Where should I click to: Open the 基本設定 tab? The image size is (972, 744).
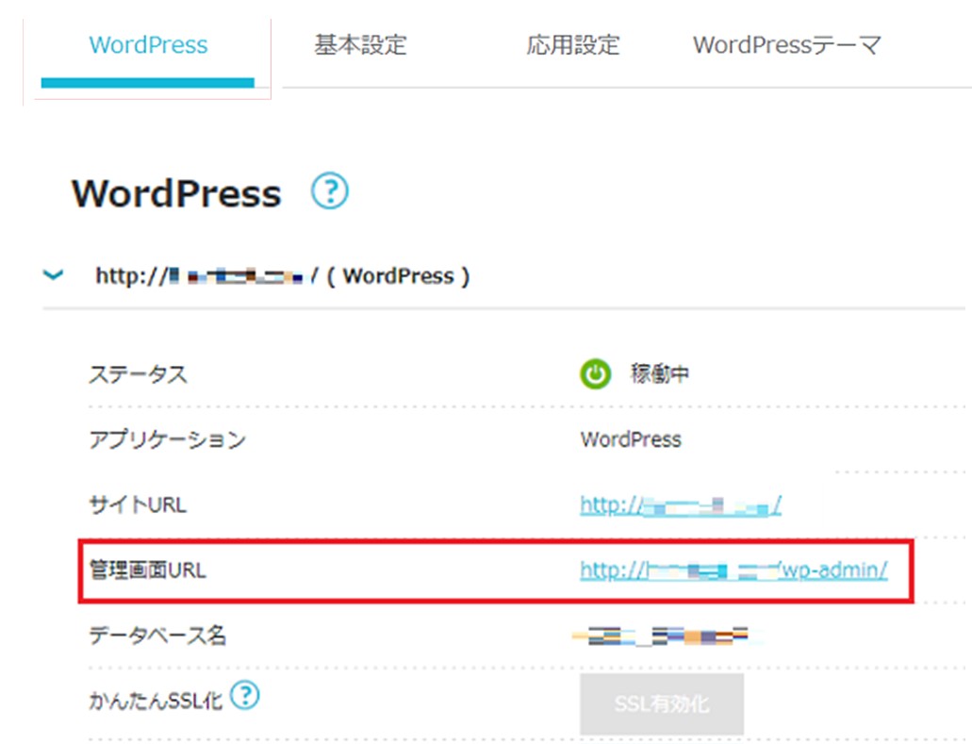tap(360, 45)
